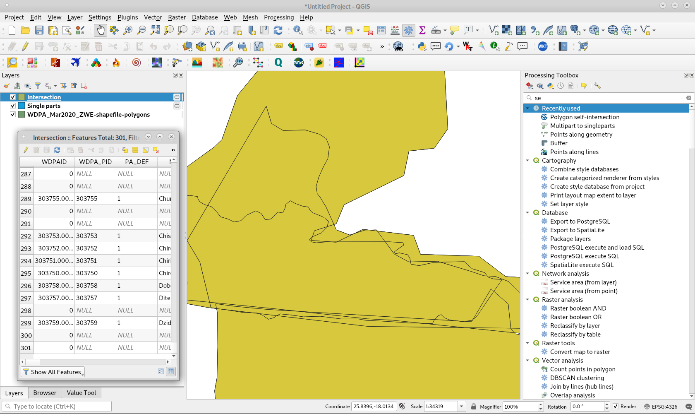This screenshot has height=414, width=695.
Task: Refresh the map canvas
Action: point(278,30)
